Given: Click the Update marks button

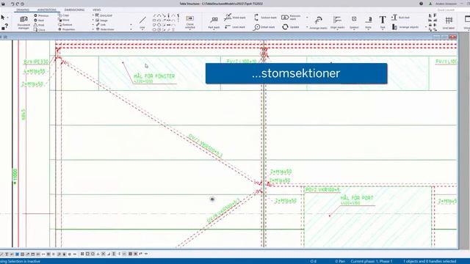Looking at the screenshot, I should tap(291, 27).
